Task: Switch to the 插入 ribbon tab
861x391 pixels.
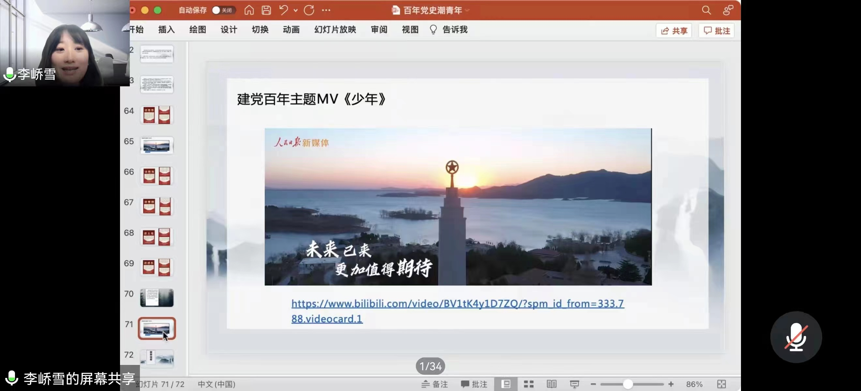Action: pos(166,29)
